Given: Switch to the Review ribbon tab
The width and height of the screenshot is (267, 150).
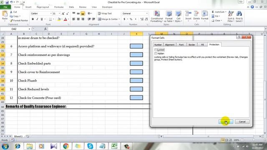Looking at the screenshot, I should 83,7.
